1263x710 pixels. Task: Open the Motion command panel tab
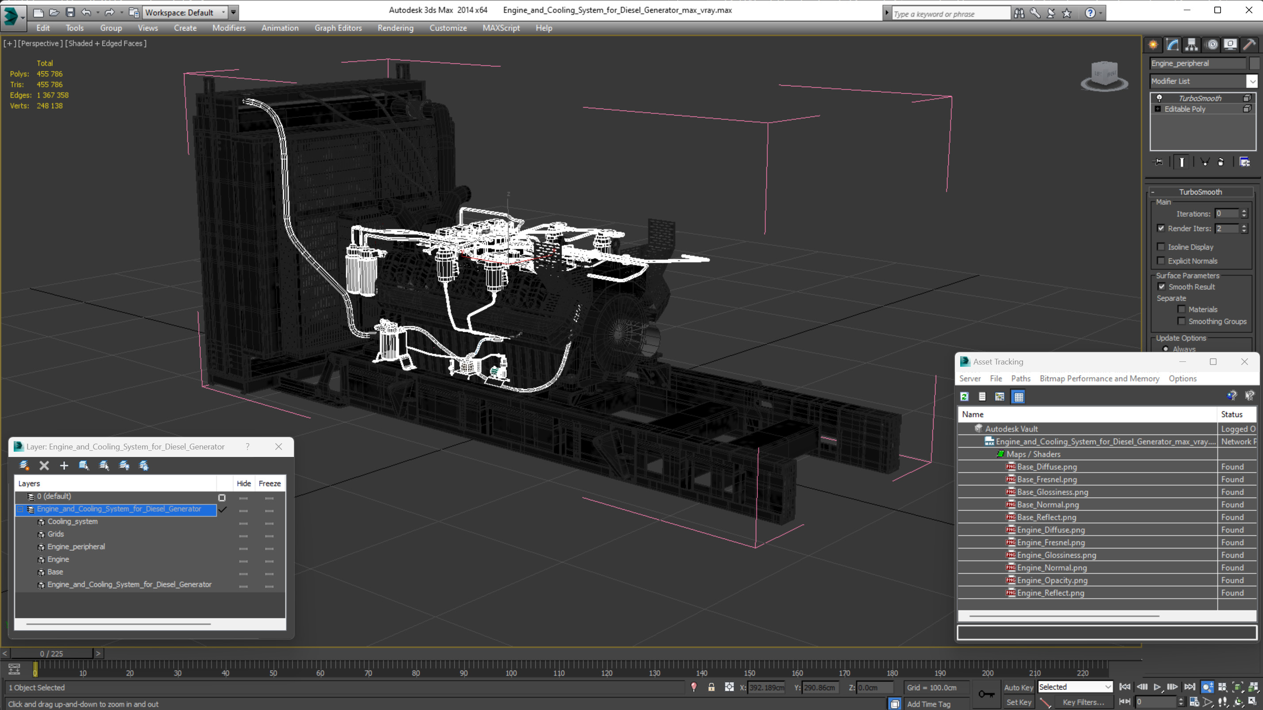(x=1212, y=45)
